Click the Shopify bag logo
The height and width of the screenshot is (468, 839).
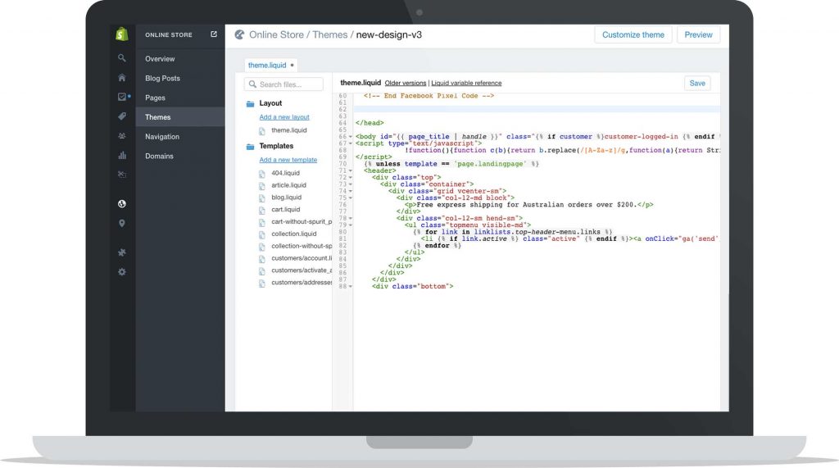(122, 34)
